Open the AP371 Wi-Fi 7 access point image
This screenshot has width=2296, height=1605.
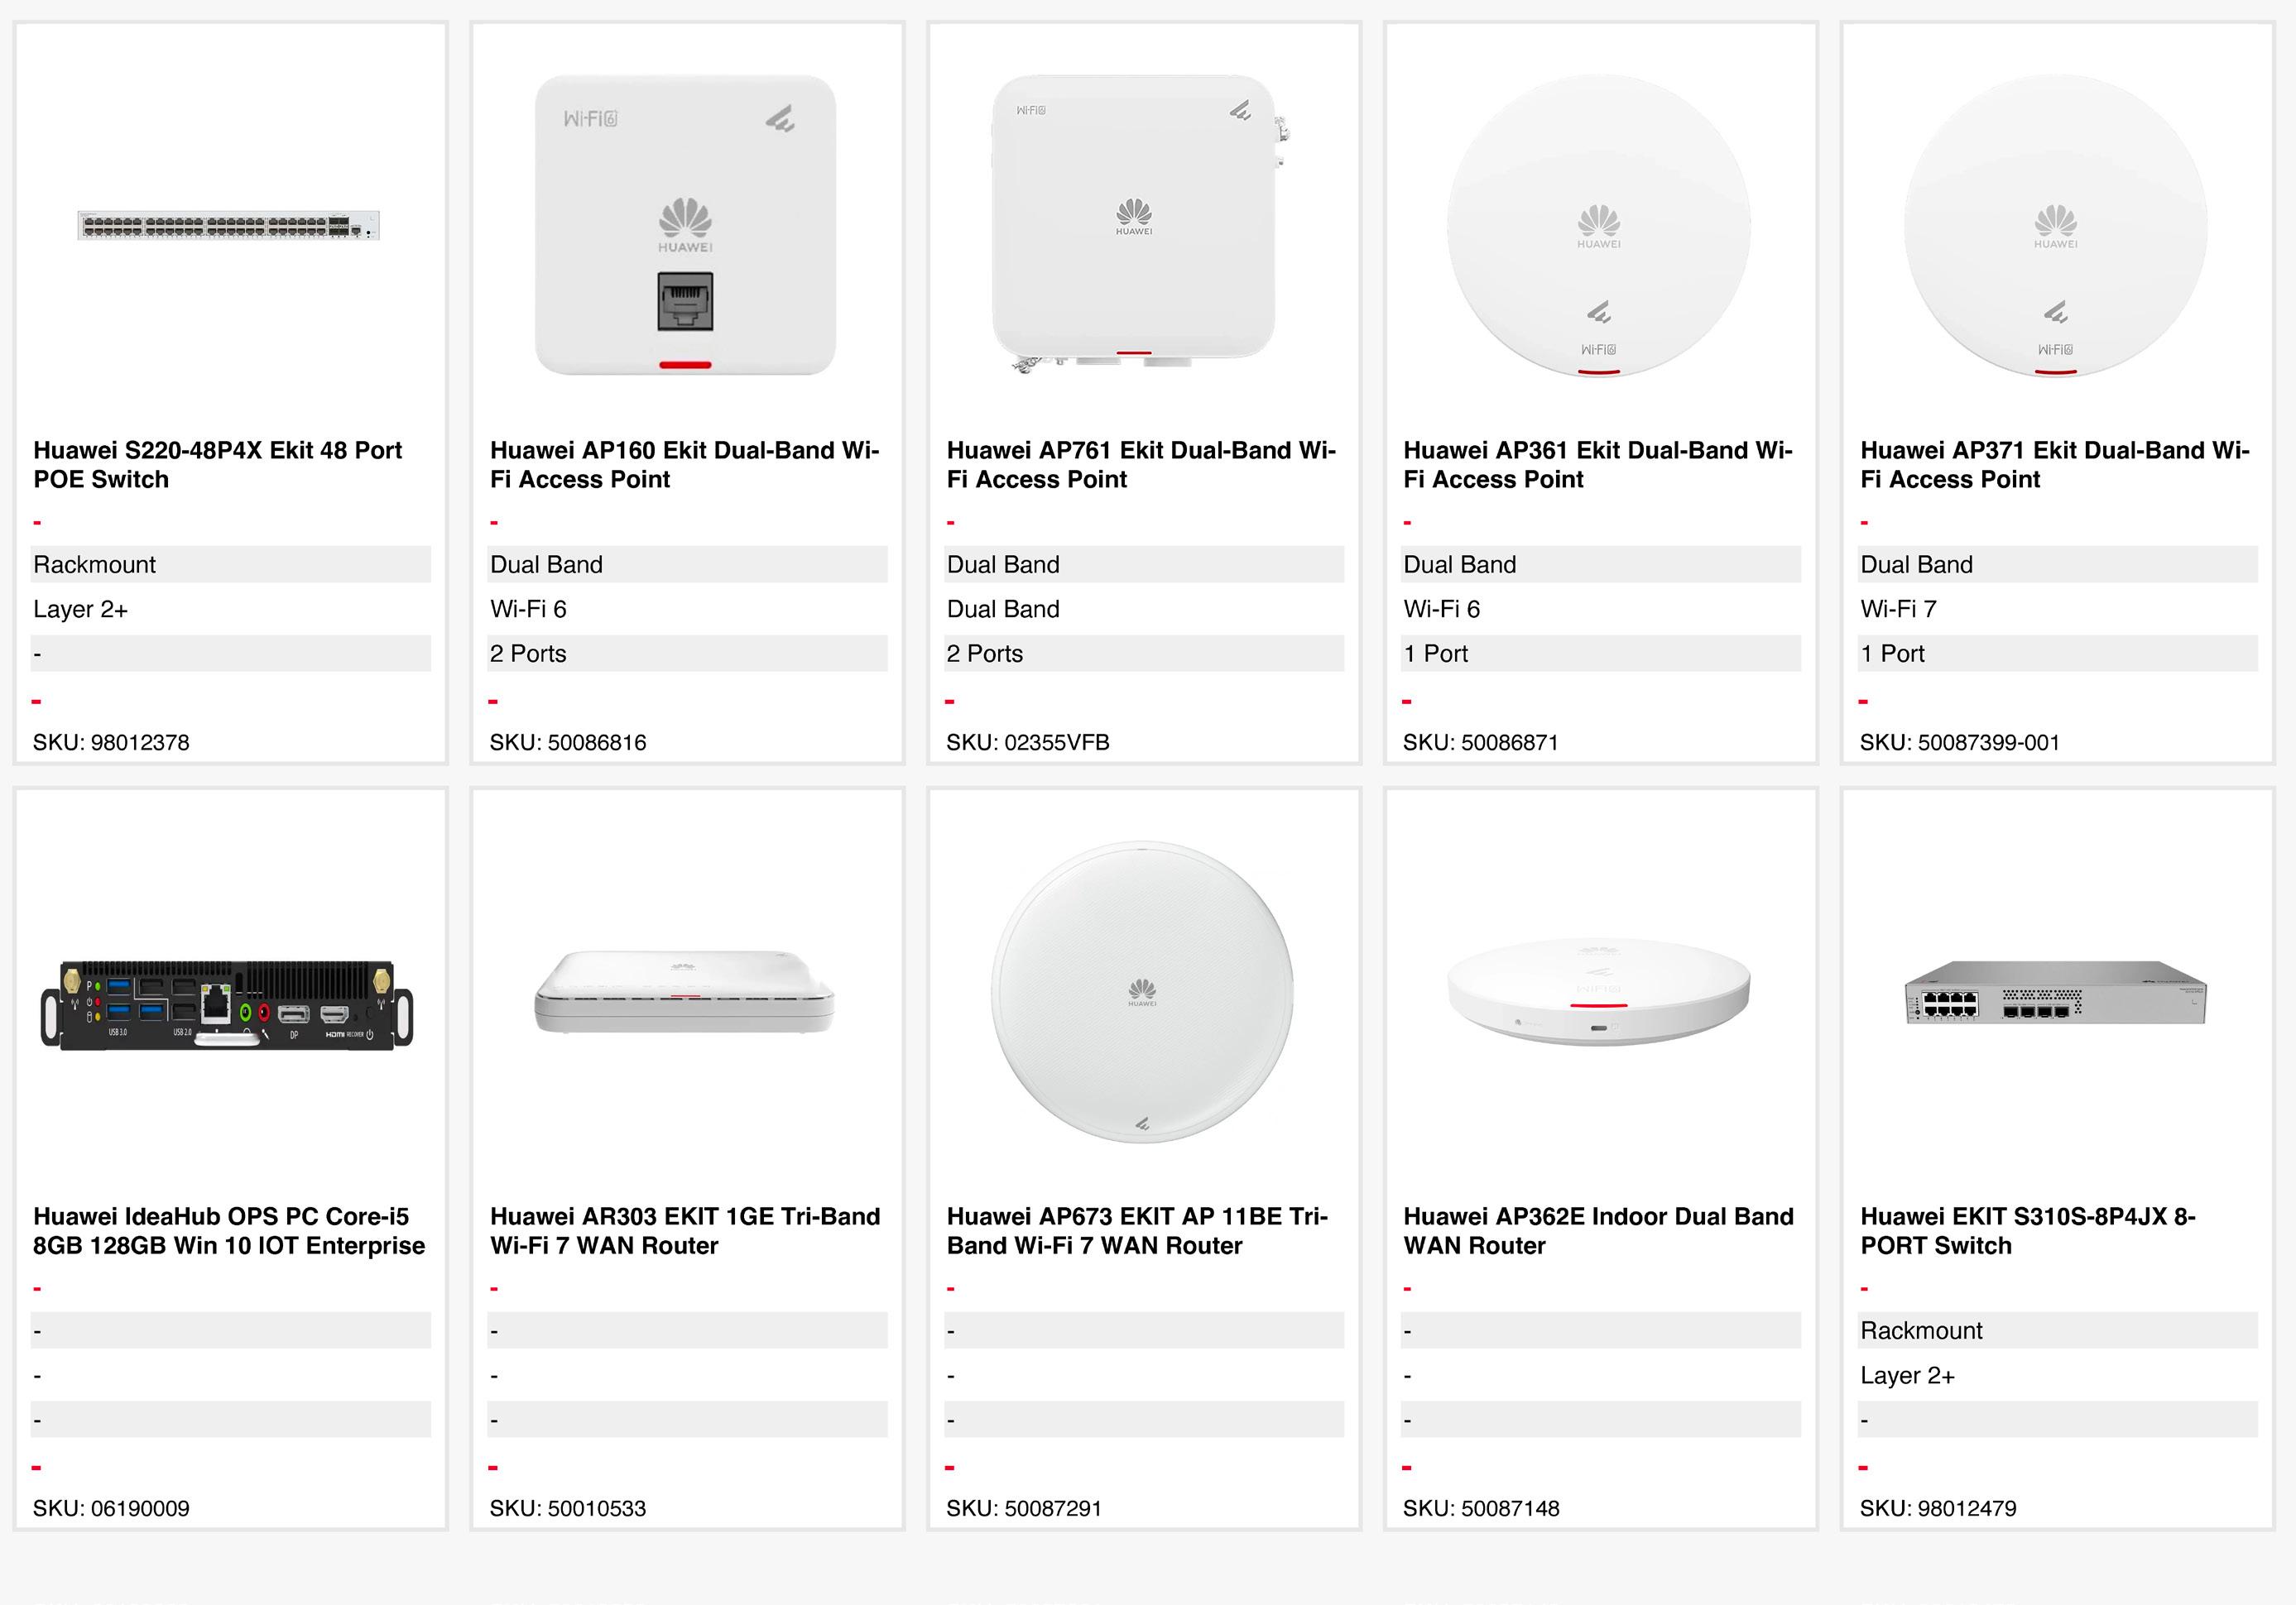click(x=2055, y=226)
